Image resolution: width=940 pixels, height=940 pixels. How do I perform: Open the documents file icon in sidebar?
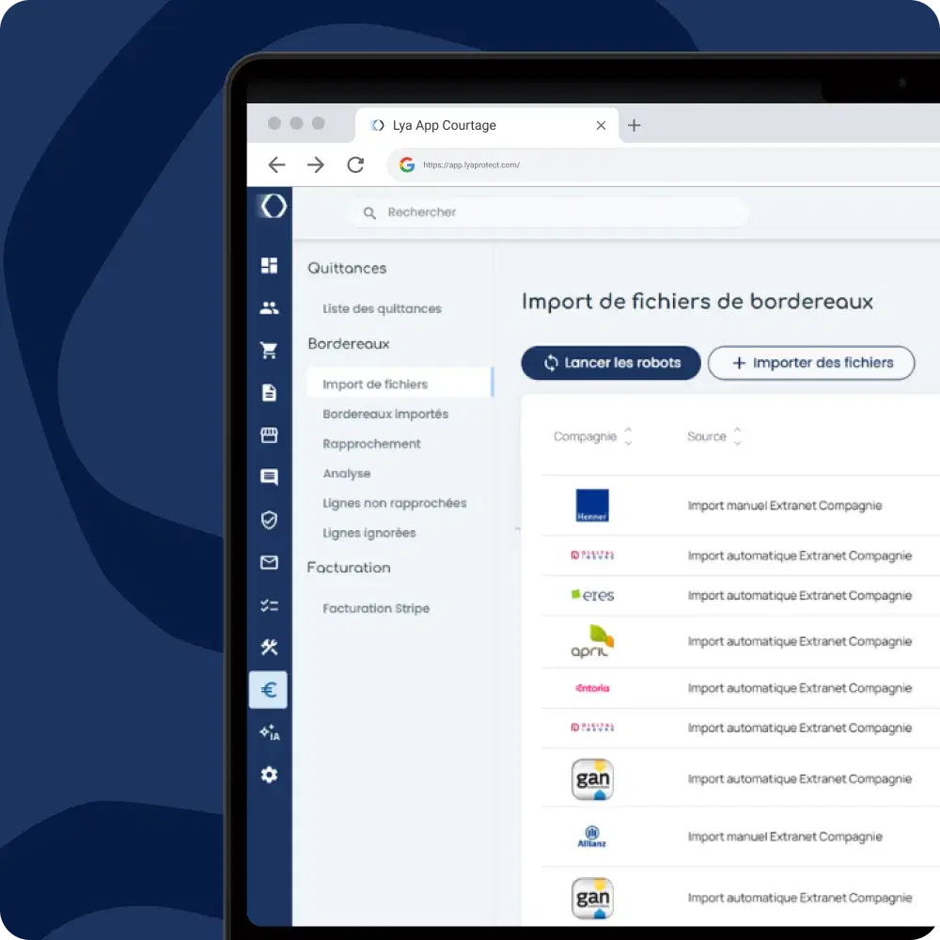click(269, 393)
